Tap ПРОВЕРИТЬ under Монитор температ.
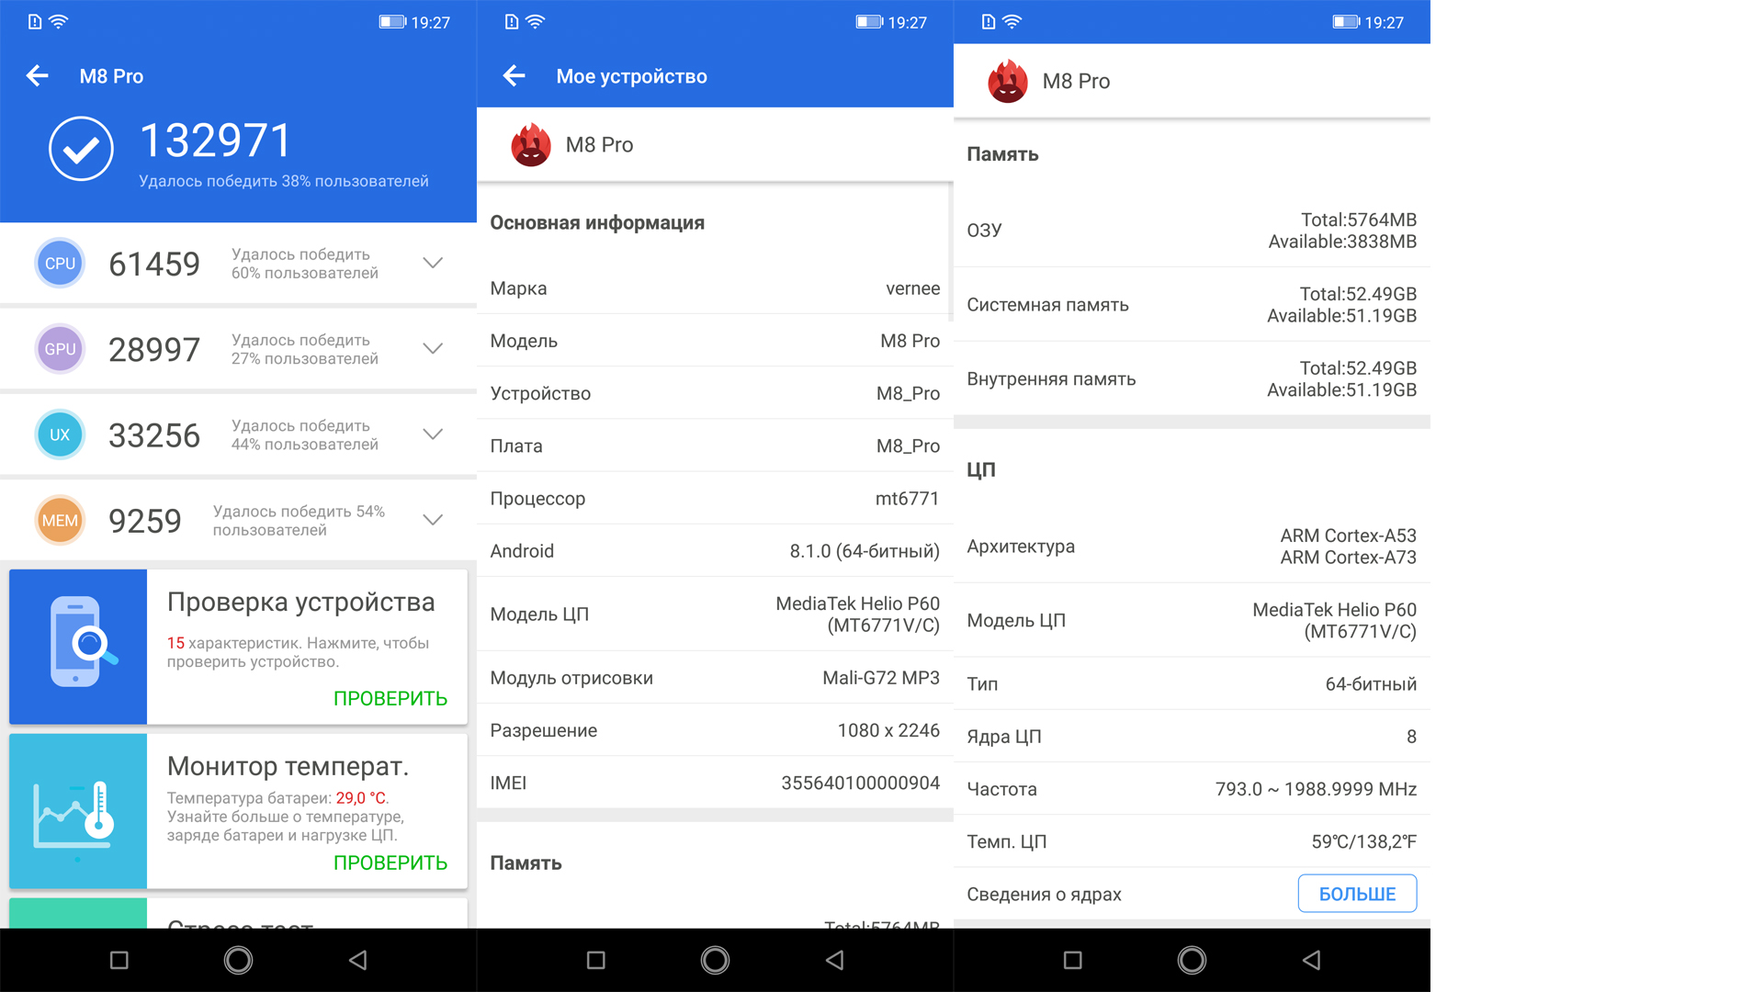This screenshot has height=992, width=1764. [390, 863]
